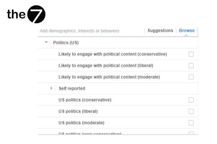This screenshot has height=144, width=217.
Task: Check political content (liberal) checkbox
Action: (191, 66)
